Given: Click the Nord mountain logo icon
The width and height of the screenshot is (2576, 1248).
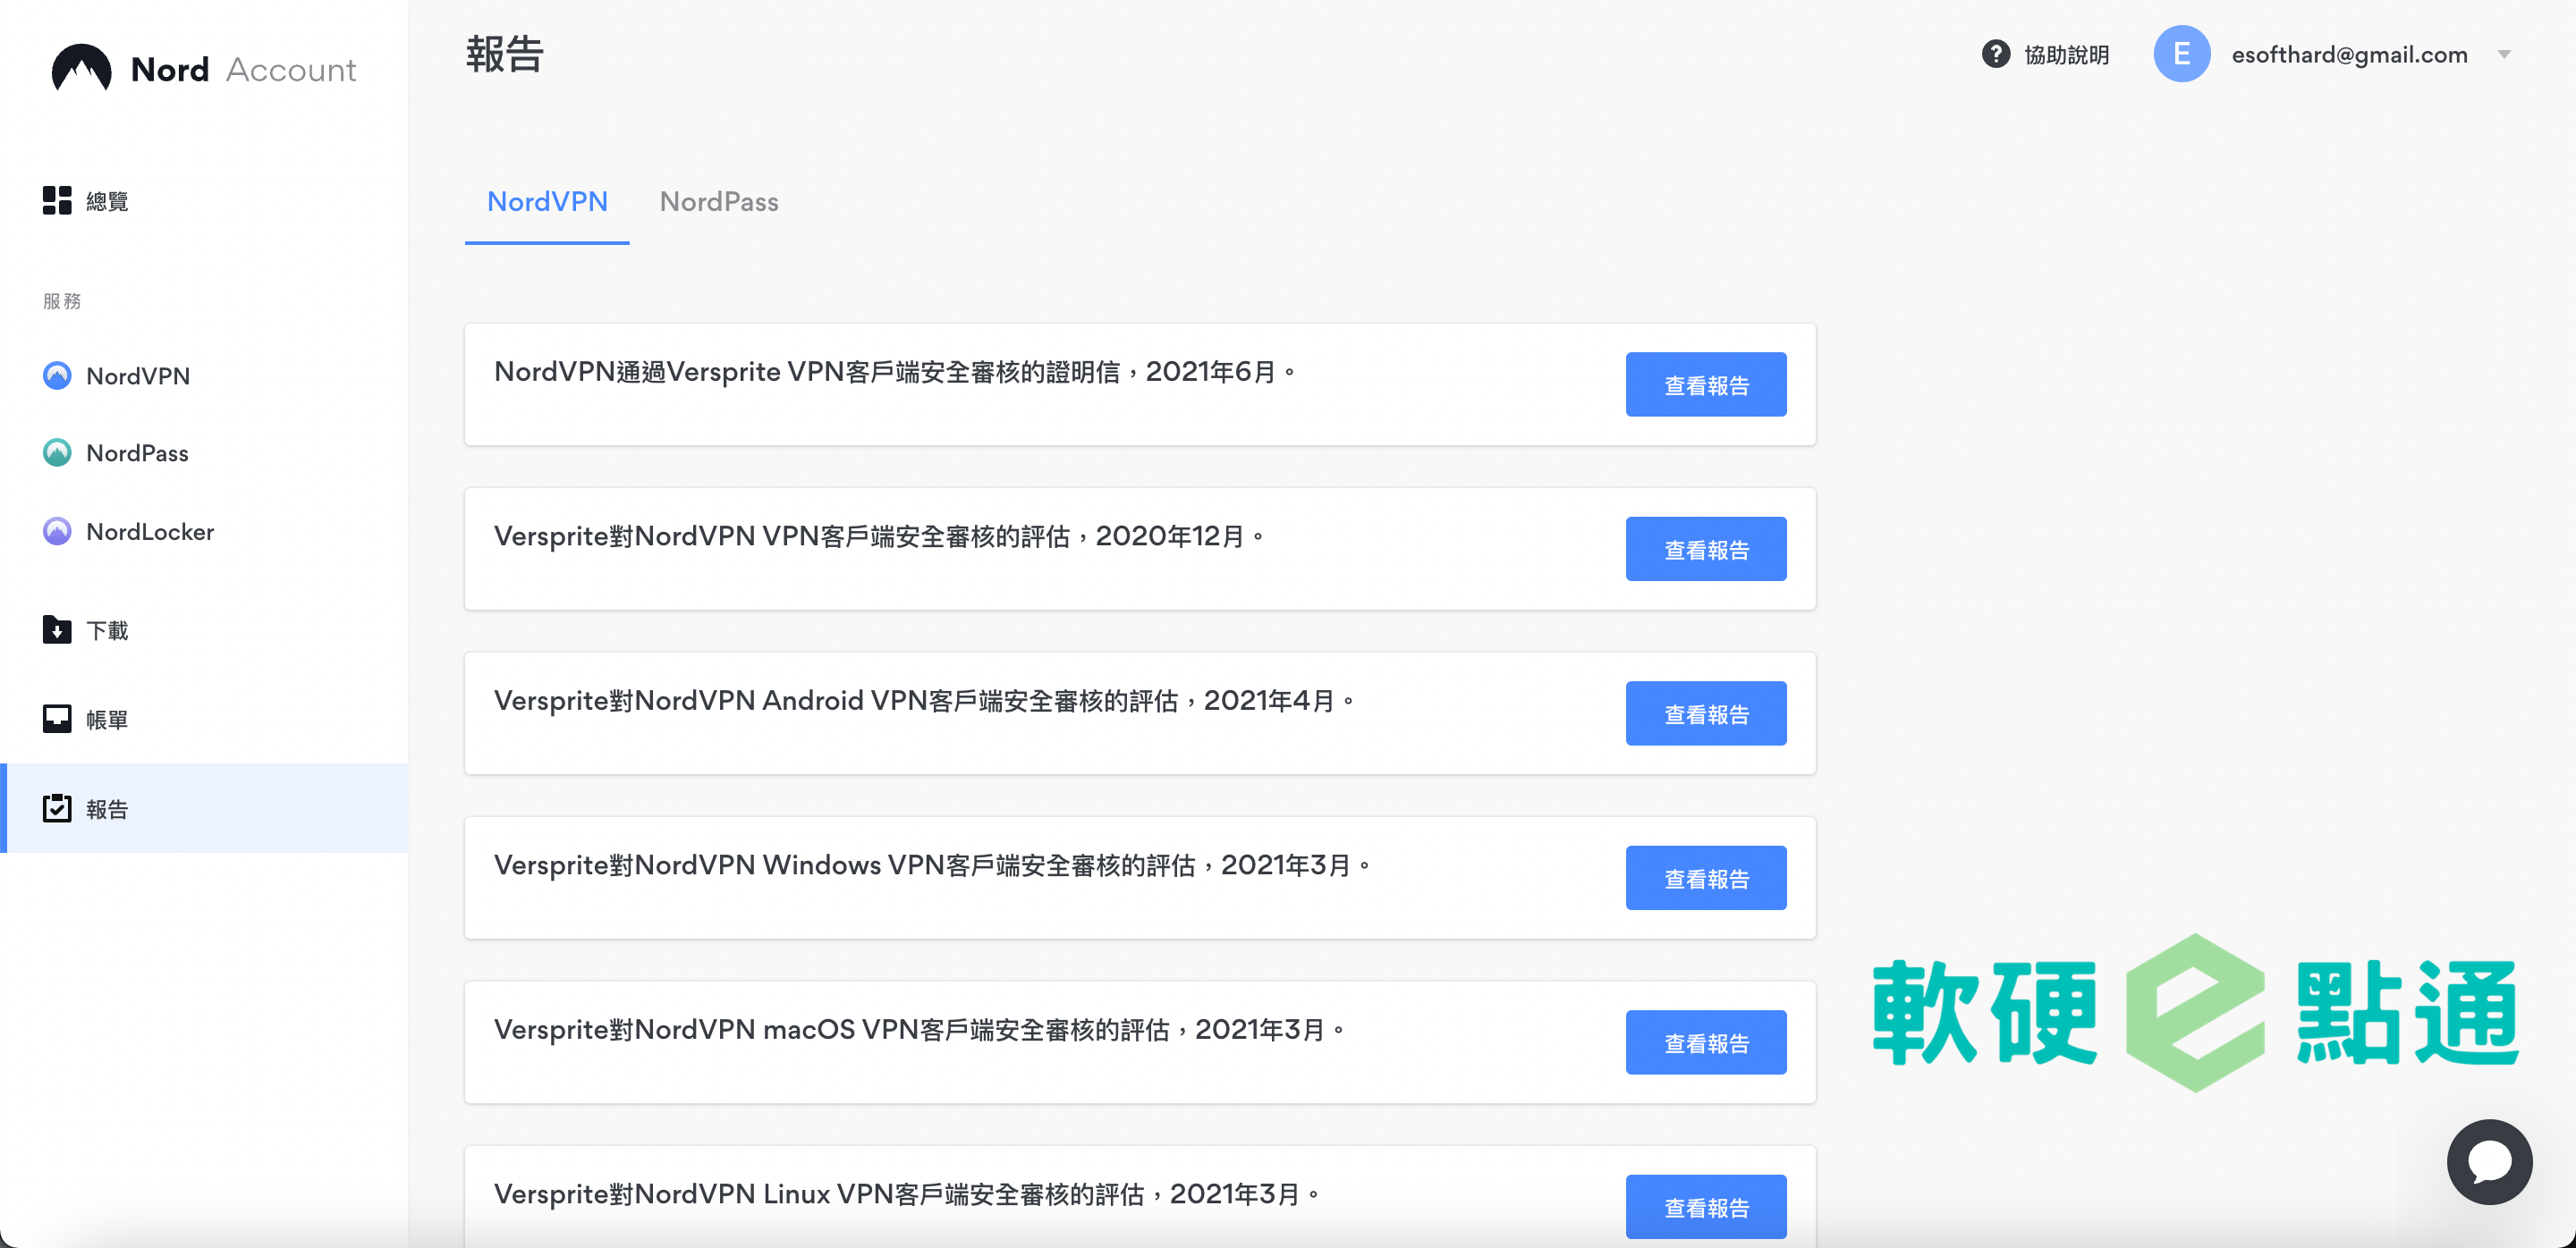Looking at the screenshot, I should [x=81, y=68].
